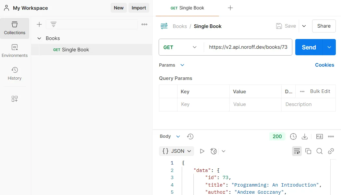Viewport: 341px width, 195px height.
Task: Share the Single Book request
Action: tap(324, 26)
